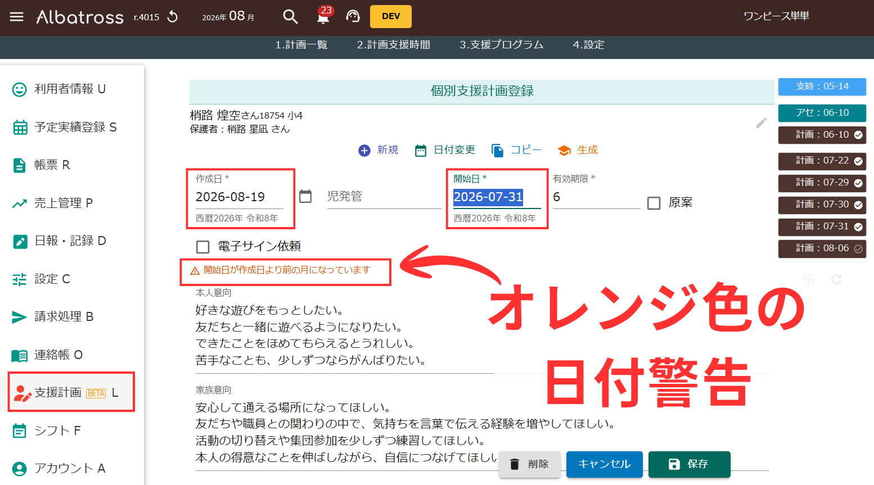Select the 計画：07-30 chip
The image size is (874, 485).
(822, 205)
